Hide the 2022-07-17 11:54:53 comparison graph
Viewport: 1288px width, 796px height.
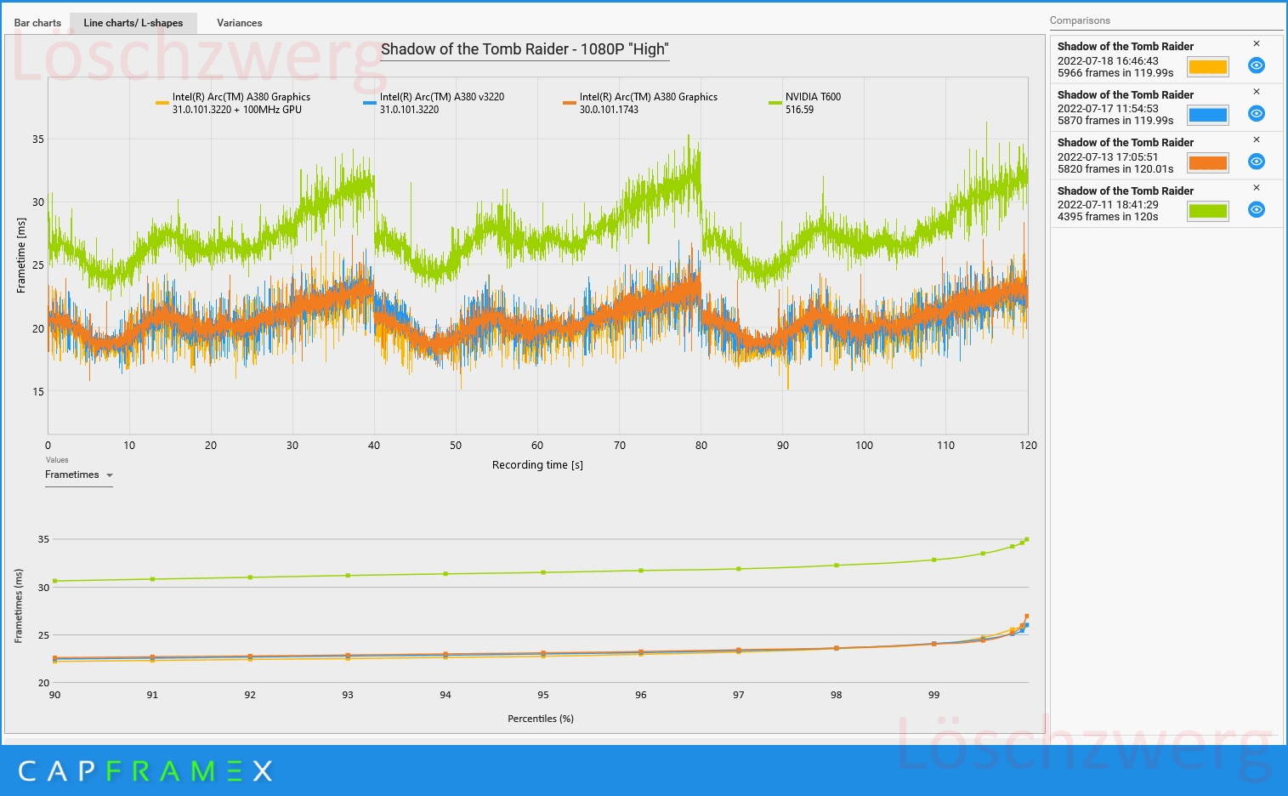[x=1256, y=114]
